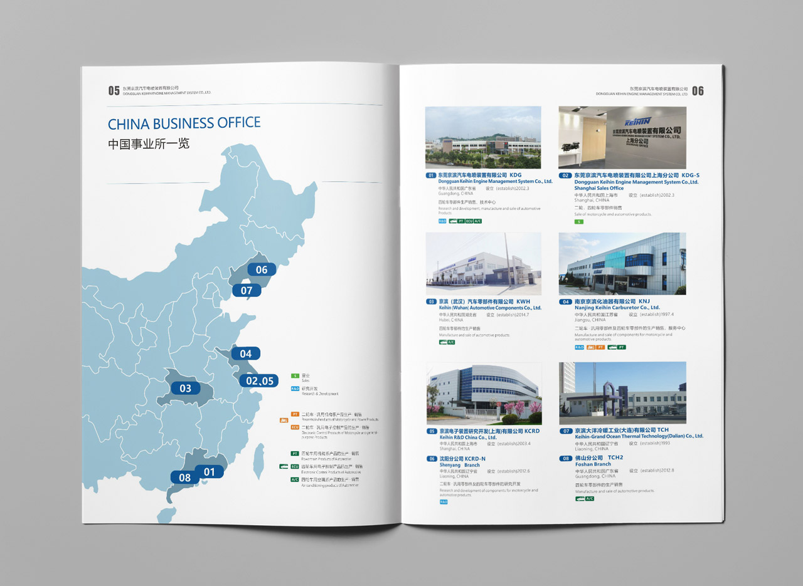Open Dongguan KDG factory photo
This screenshot has height=586, width=803.
click(483, 137)
